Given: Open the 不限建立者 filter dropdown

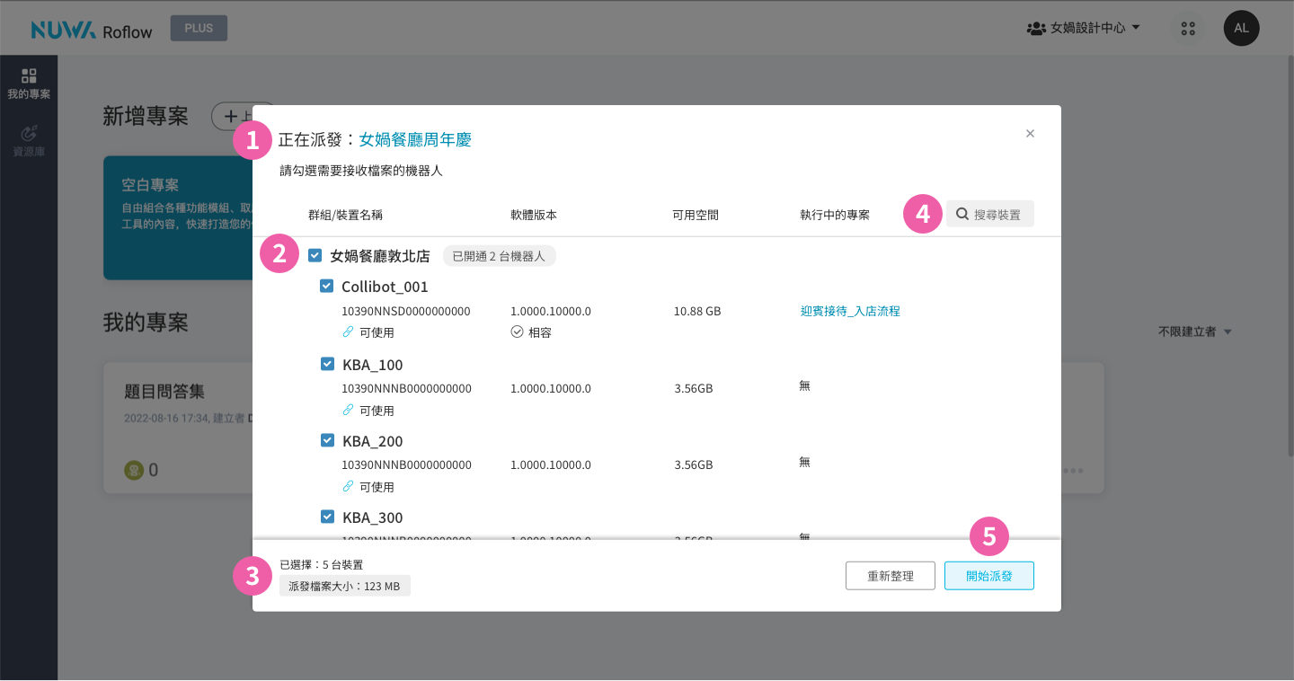Looking at the screenshot, I should [x=1194, y=332].
